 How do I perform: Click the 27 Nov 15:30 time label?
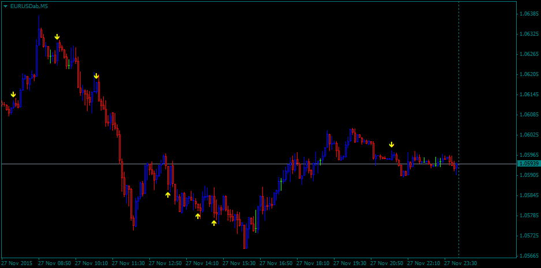(239, 263)
